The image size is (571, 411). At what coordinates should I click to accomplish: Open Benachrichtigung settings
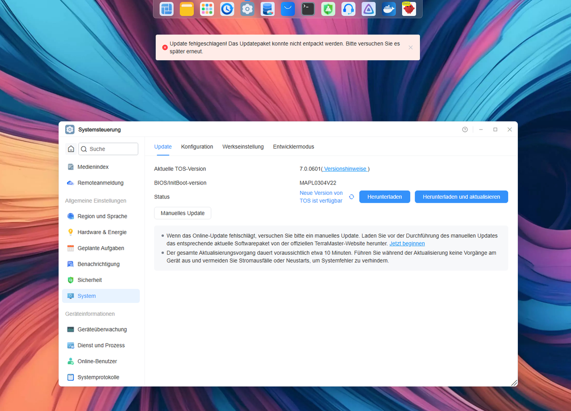point(101,264)
